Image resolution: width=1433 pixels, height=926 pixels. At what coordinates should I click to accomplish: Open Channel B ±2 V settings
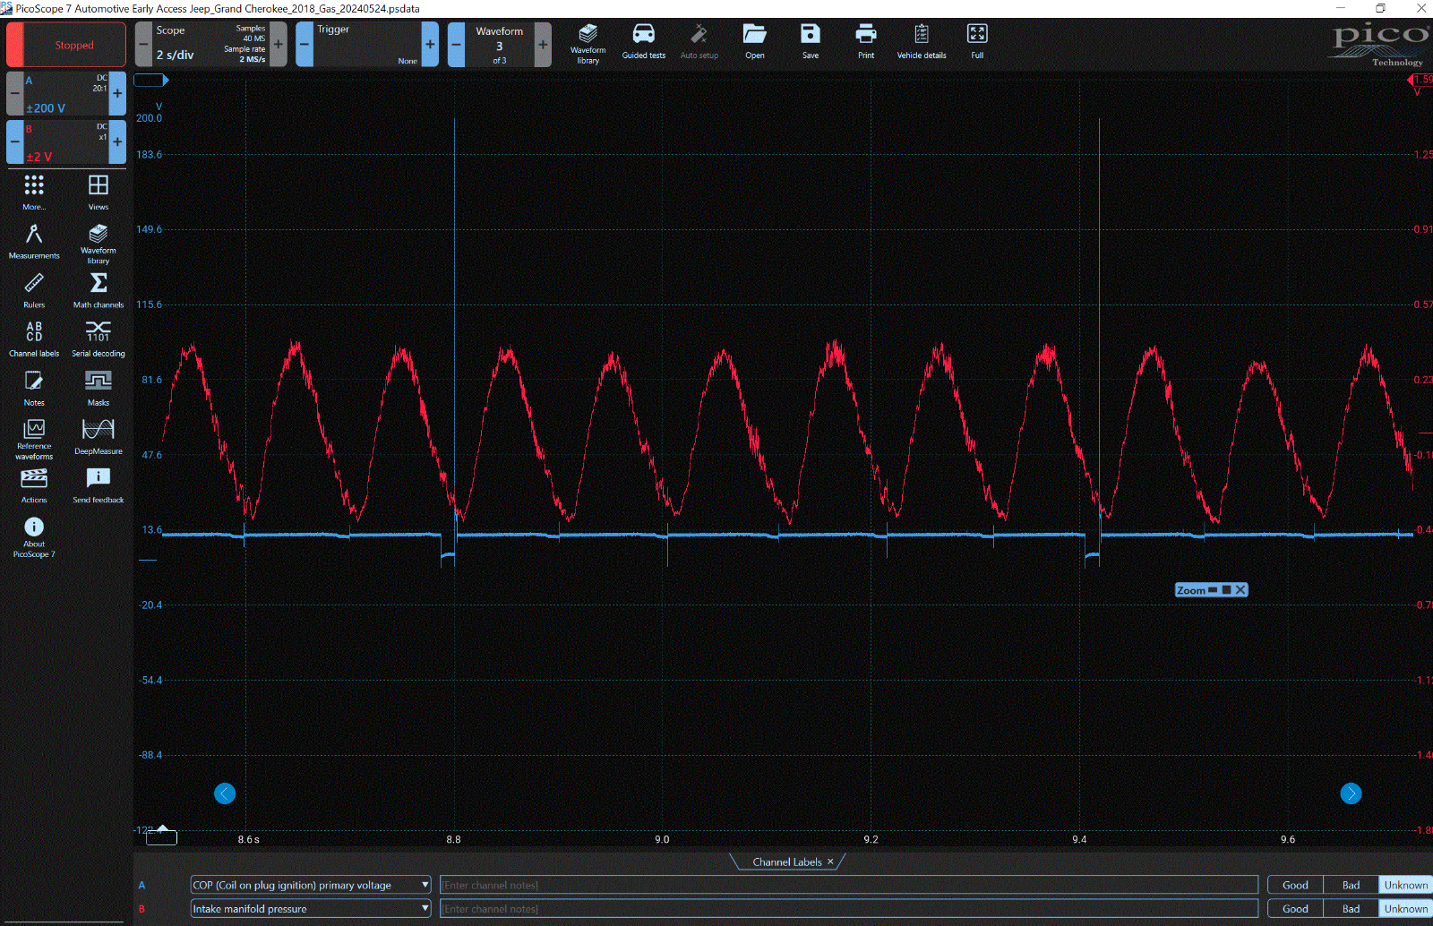(x=66, y=141)
